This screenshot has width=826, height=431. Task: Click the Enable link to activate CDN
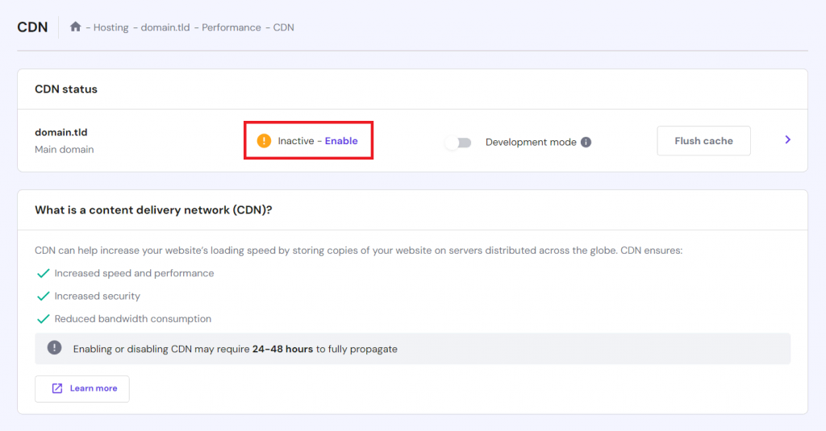(341, 141)
